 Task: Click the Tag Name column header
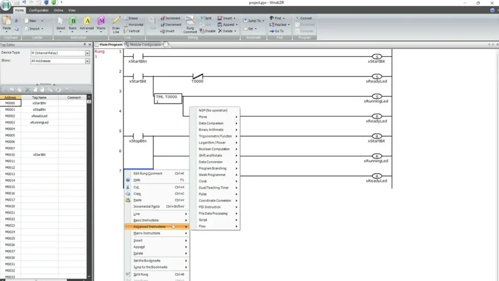pyautogui.click(x=39, y=98)
